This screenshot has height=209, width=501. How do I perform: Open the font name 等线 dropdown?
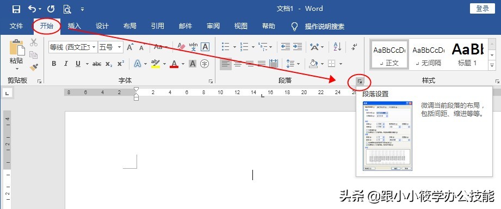[94, 47]
